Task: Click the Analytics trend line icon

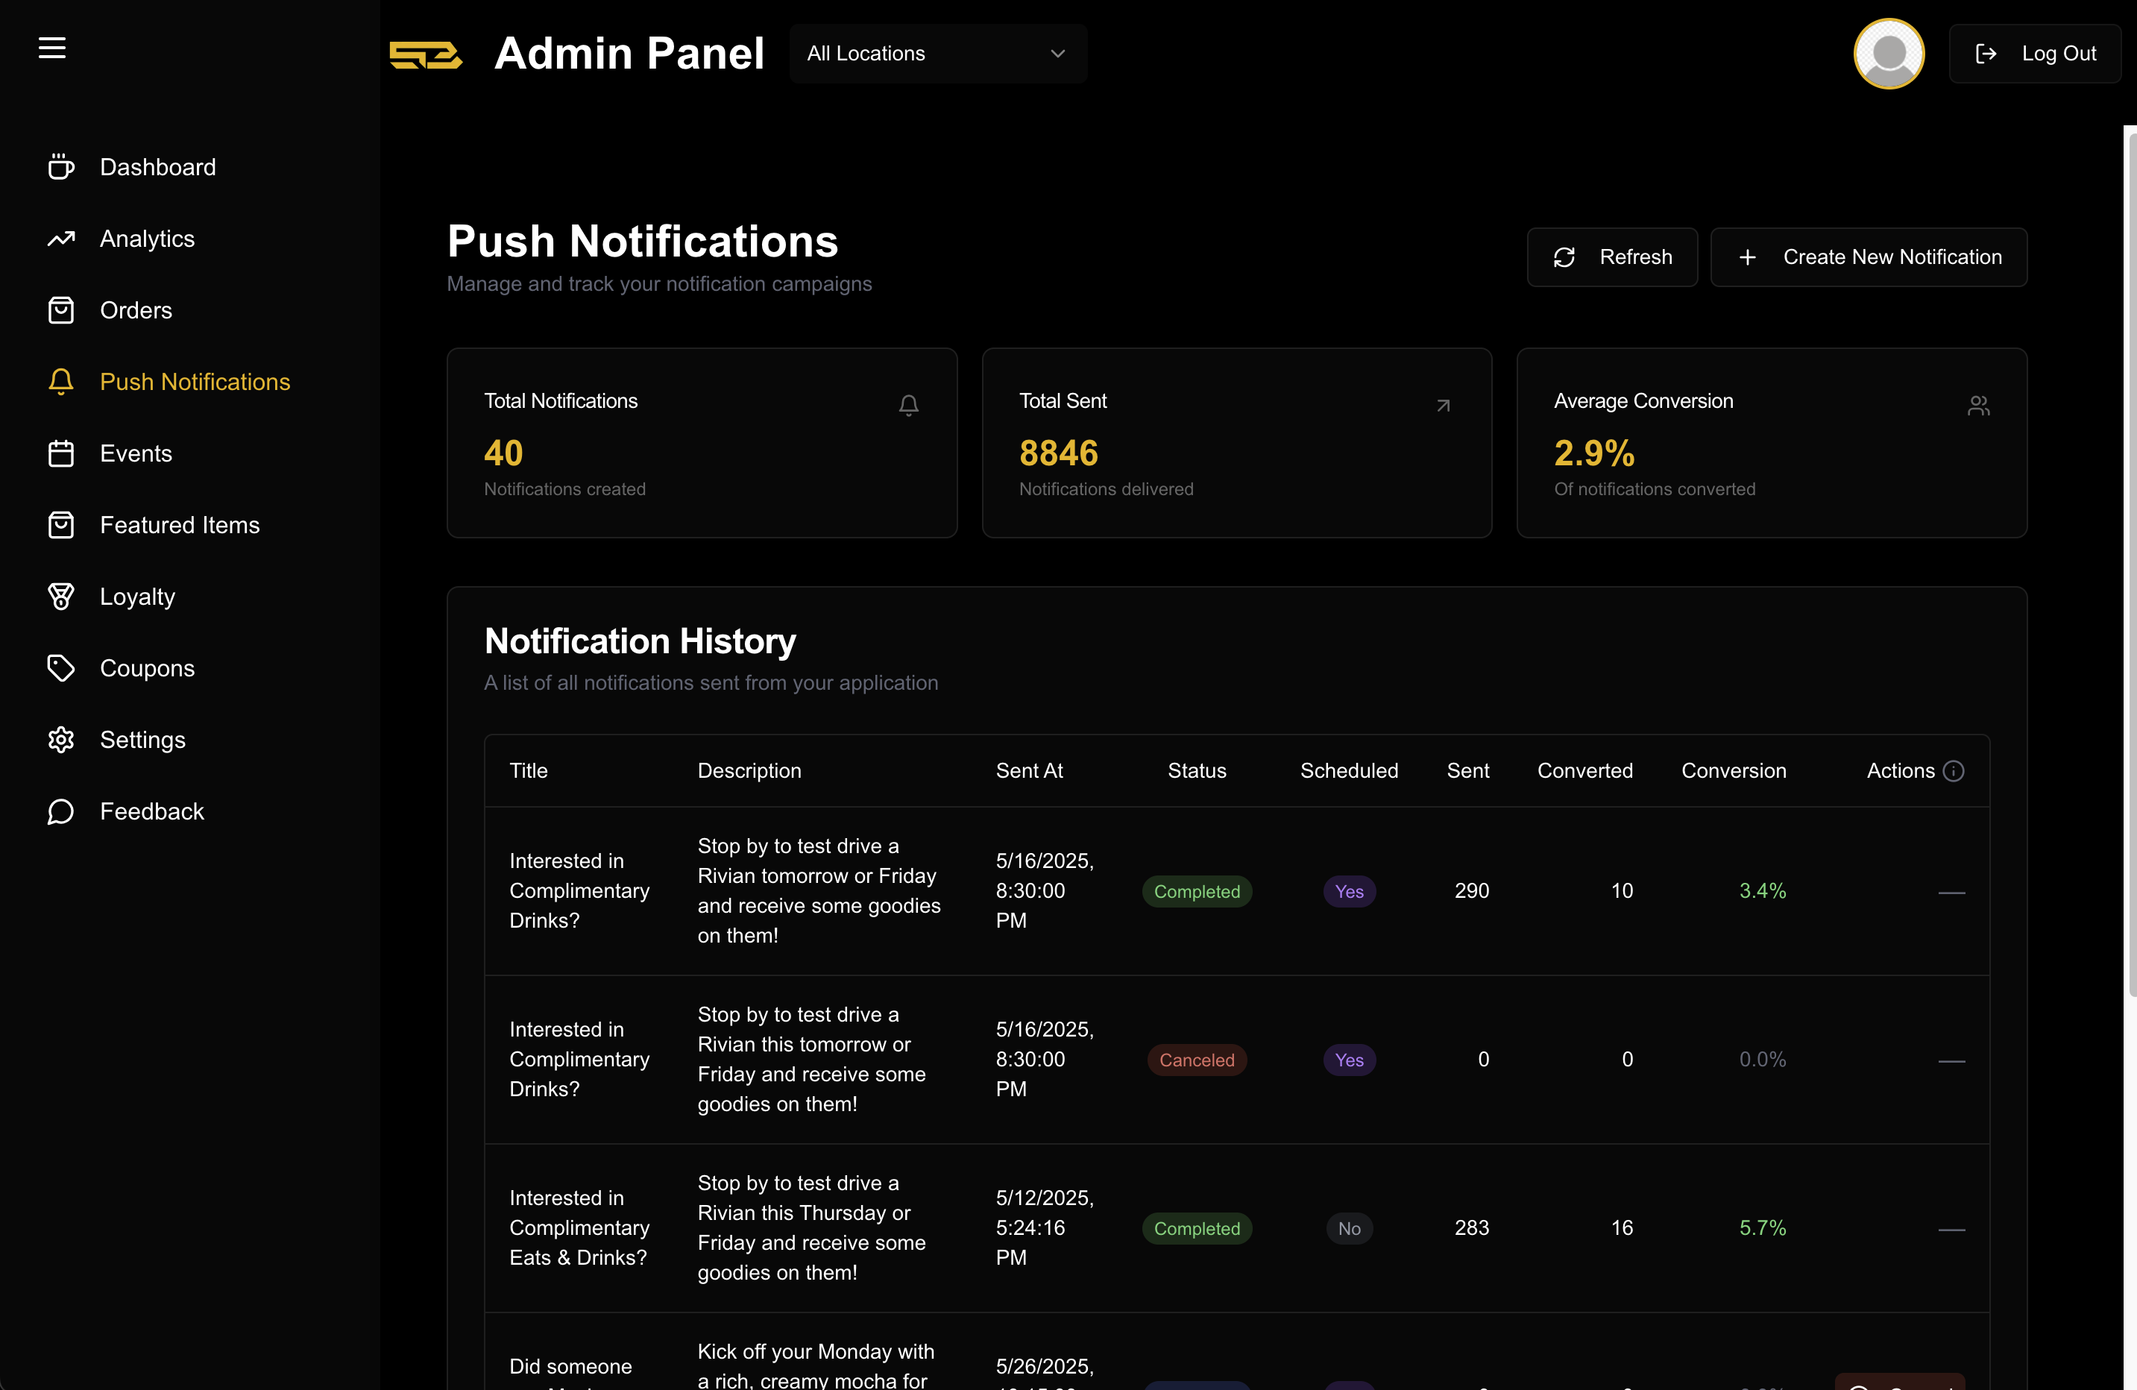Action: 61,239
